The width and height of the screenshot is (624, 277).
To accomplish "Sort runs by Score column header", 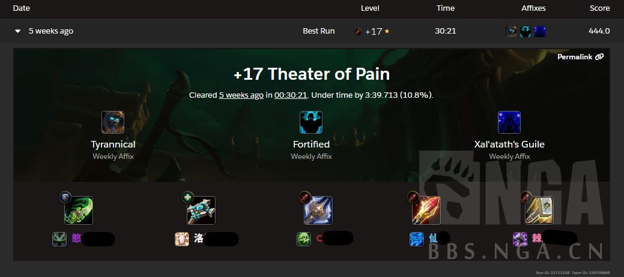I will tap(600, 8).
